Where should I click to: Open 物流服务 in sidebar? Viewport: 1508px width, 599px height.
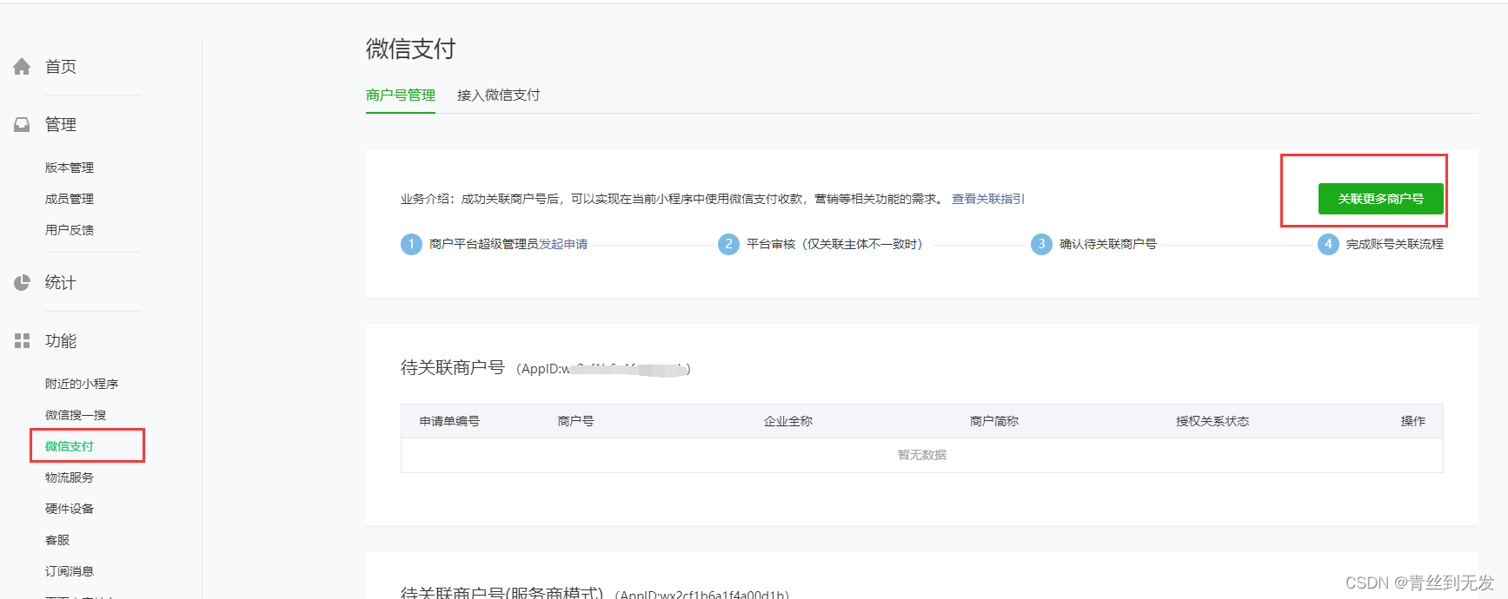tap(70, 477)
